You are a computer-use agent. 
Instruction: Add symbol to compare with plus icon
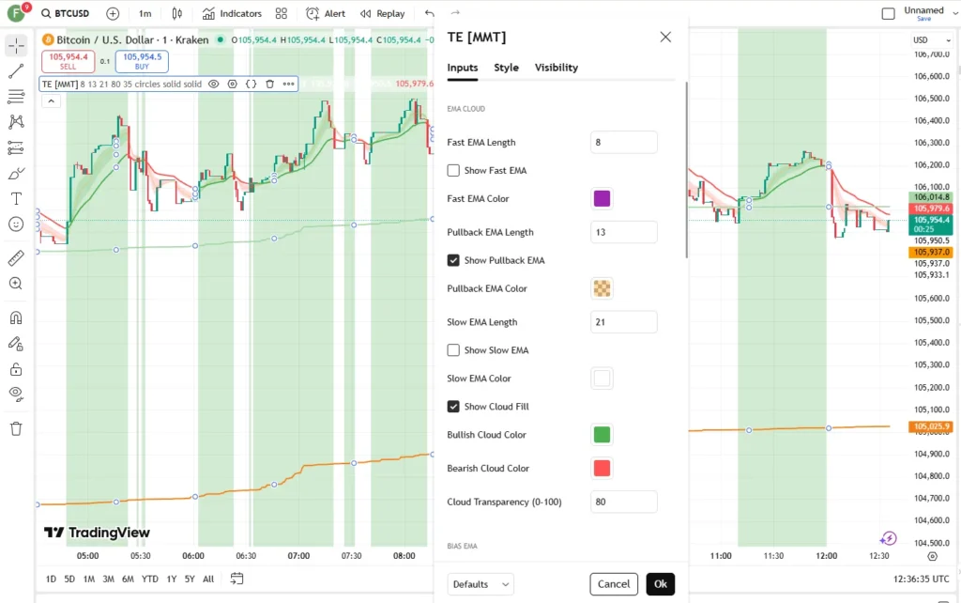(x=113, y=13)
